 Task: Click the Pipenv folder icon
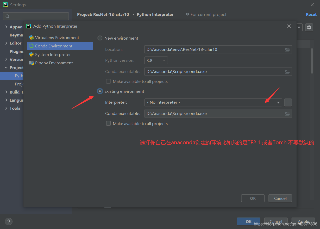pos(31,63)
